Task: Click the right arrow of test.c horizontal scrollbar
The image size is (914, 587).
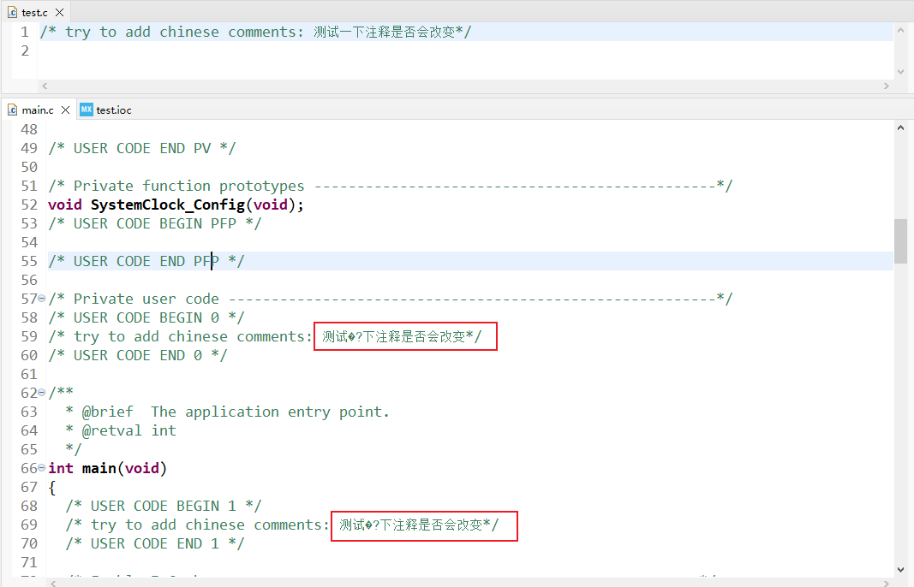Action: click(887, 86)
